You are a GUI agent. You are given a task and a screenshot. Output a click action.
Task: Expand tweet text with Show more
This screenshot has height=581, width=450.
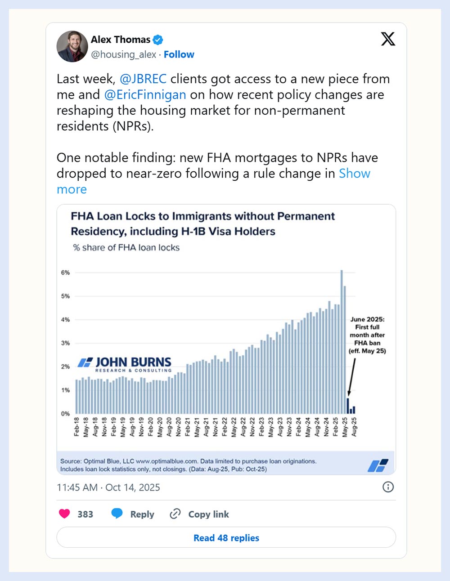click(x=354, y=174)
